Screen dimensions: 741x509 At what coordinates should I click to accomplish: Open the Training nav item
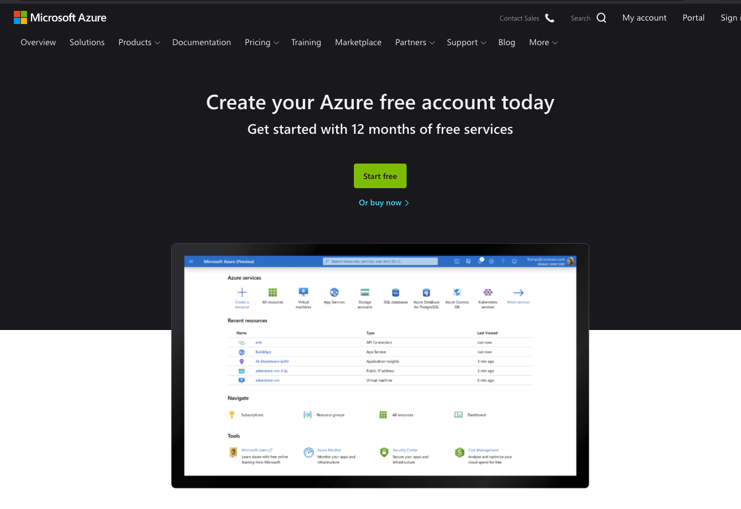(x=306, y=42)
